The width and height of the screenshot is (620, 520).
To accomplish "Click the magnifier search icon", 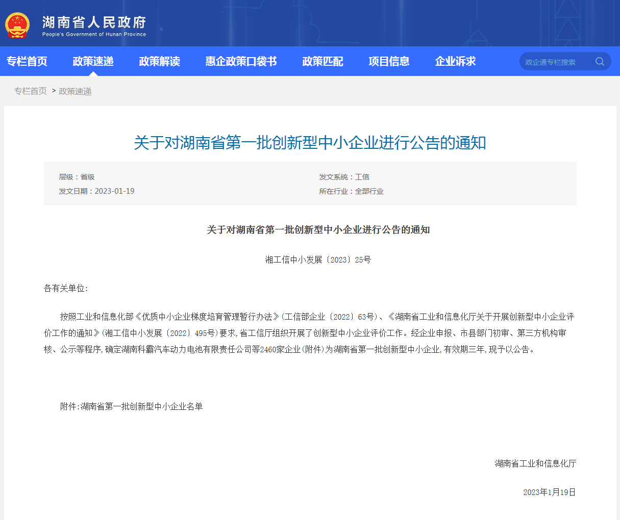I will point(600,62).
